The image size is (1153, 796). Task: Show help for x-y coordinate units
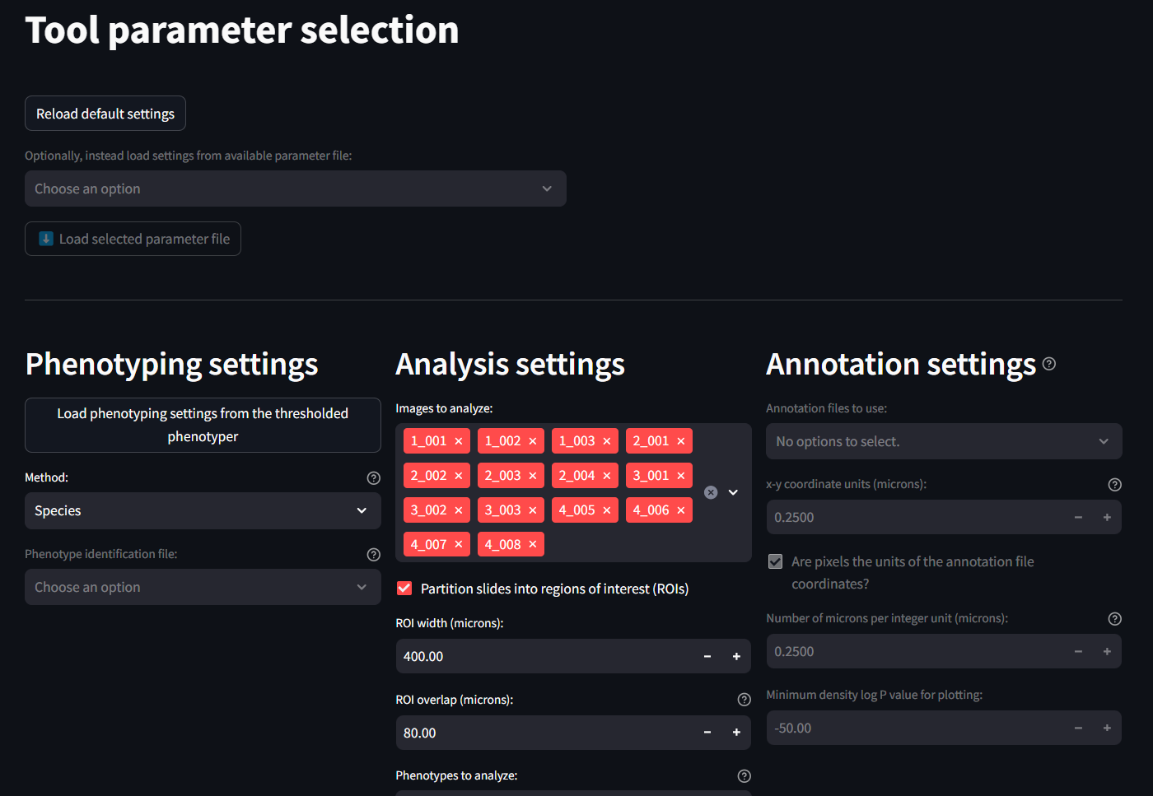(x=1114, y=485)
